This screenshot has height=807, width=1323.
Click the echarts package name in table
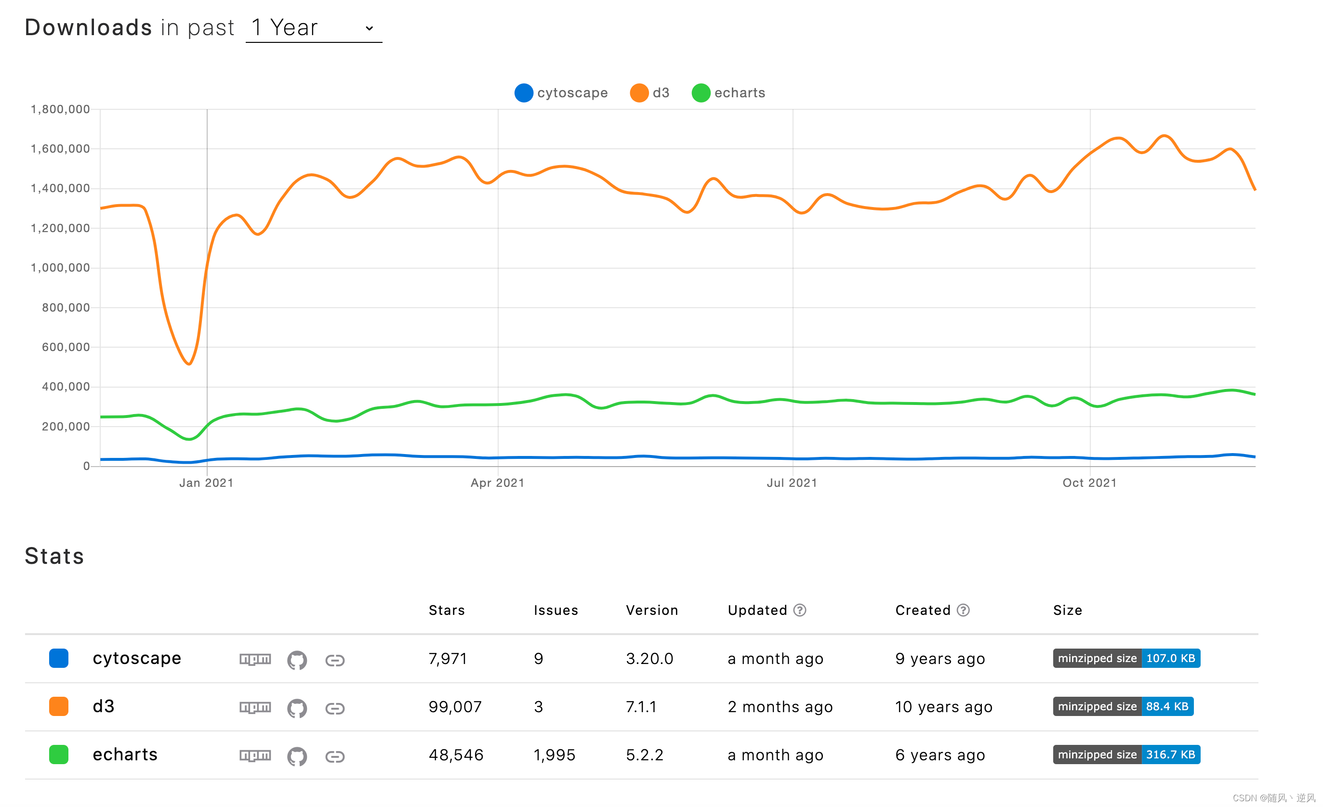[125, 755]
